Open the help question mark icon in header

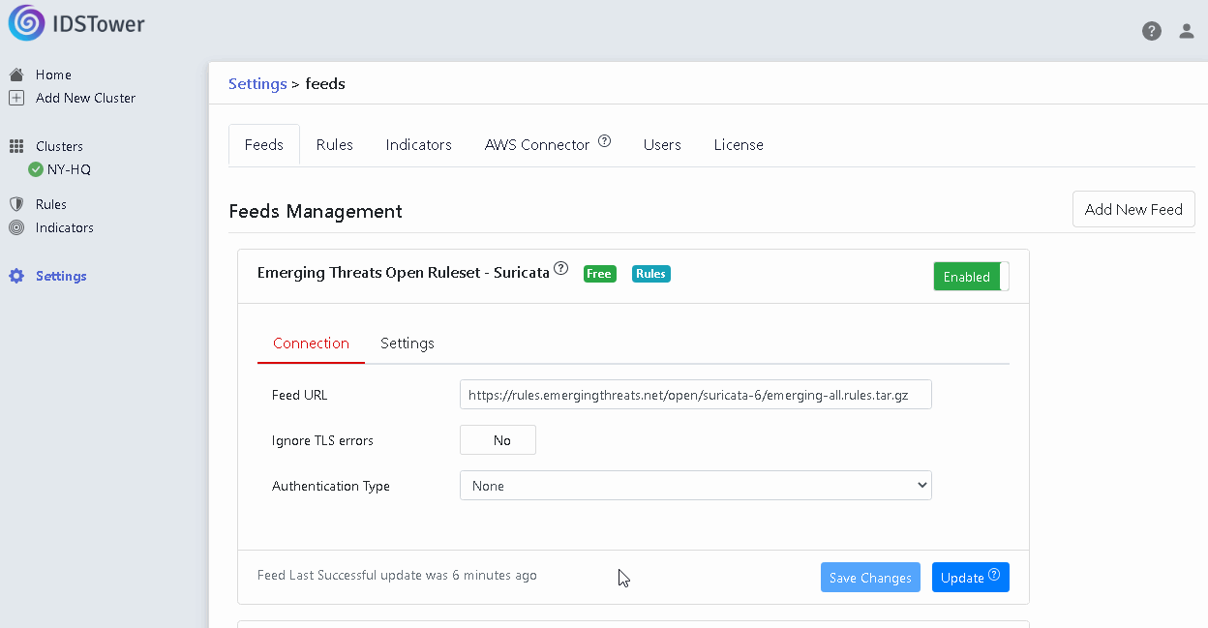[x=1152, y=31]
